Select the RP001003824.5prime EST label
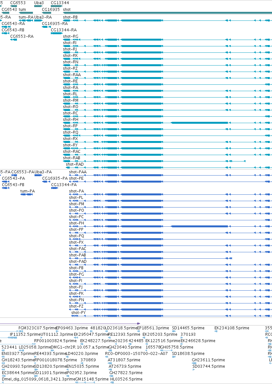The image size is (272, 384). point(56,341)
